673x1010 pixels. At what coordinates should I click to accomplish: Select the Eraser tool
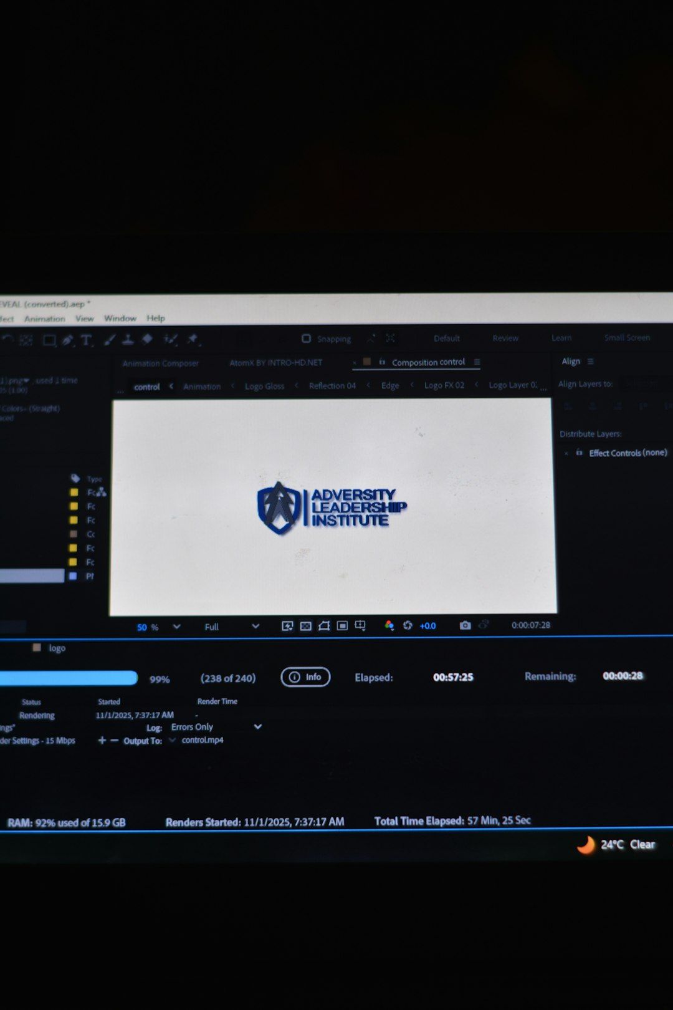148,339
